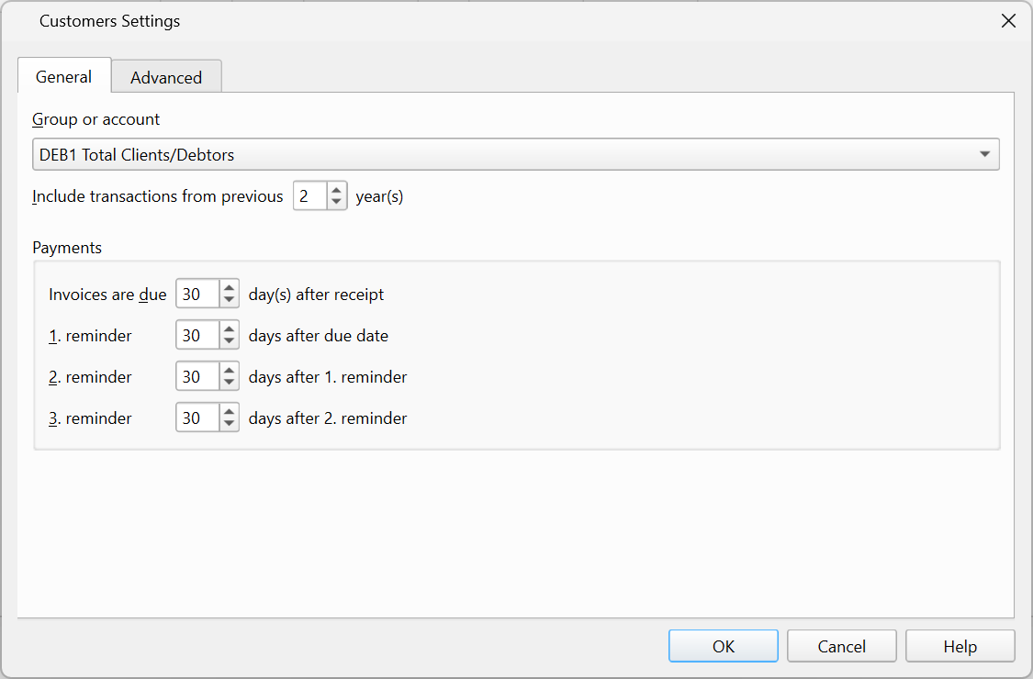This screenshot has height=679, width=1033.
Task: Click the 1. reminder days input field
Action: [x=197, y=336]
